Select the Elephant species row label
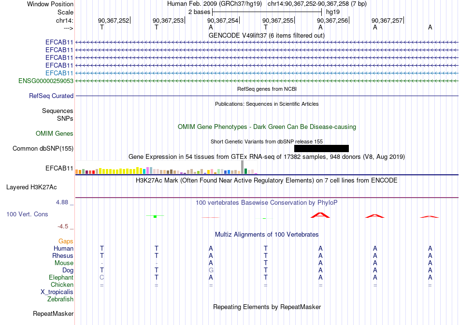 [x=61, y=277]
